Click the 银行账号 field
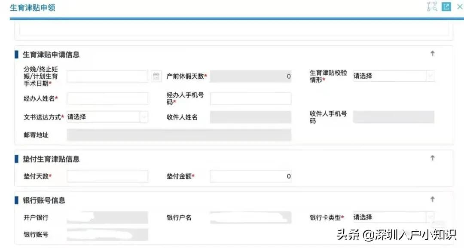Image resolution: width=464 pixels, height=248 pixels. click(x=107, y=235)
